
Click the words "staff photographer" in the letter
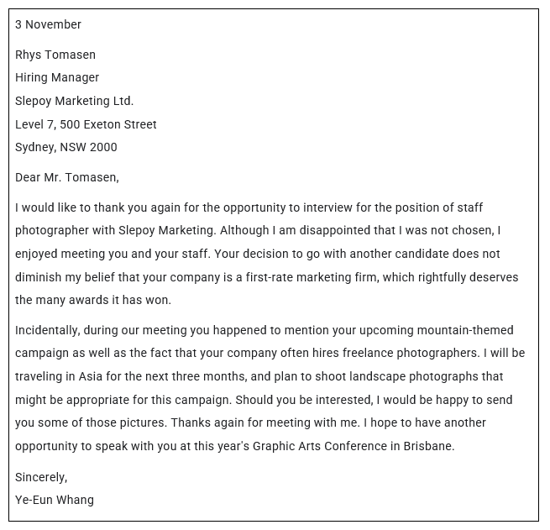[x=470, y=207]
